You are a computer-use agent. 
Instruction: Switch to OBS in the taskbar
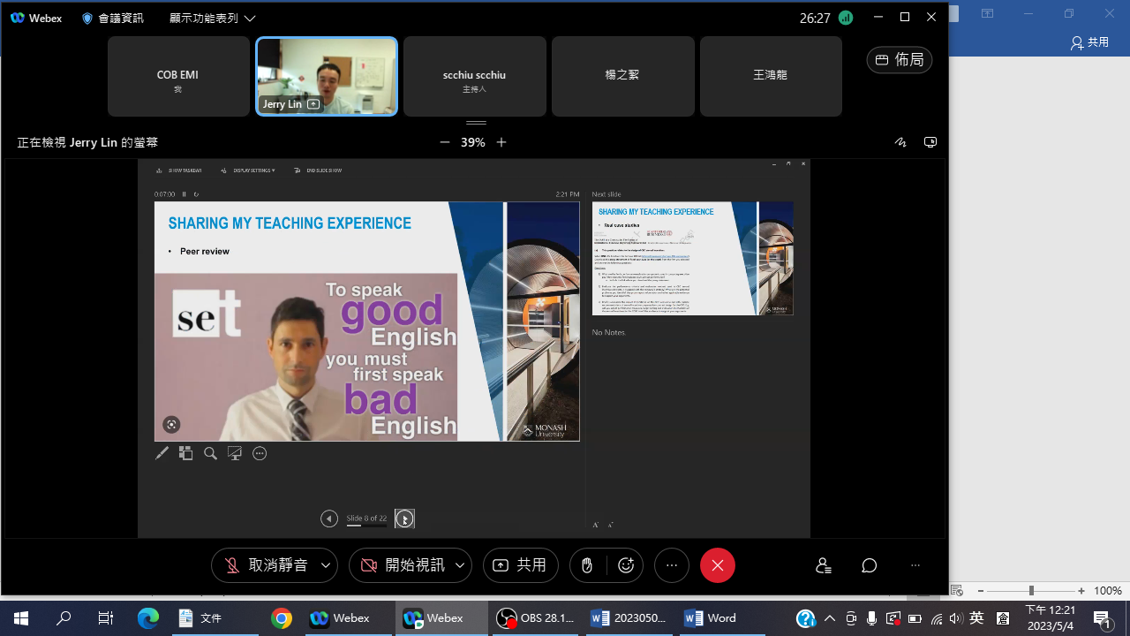[535, 618]
